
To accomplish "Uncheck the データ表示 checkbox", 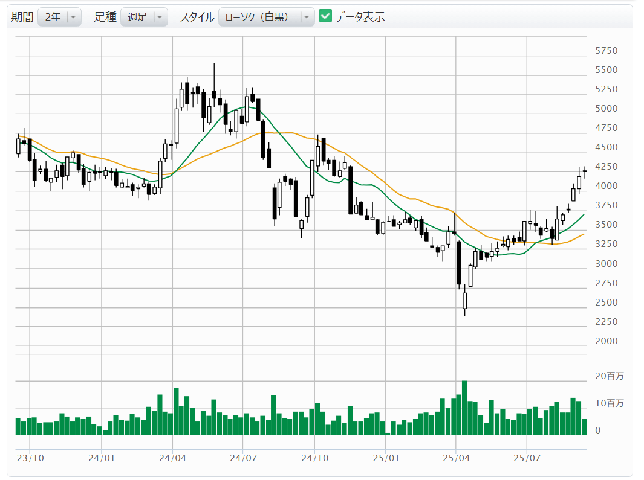I will [325, 17].
